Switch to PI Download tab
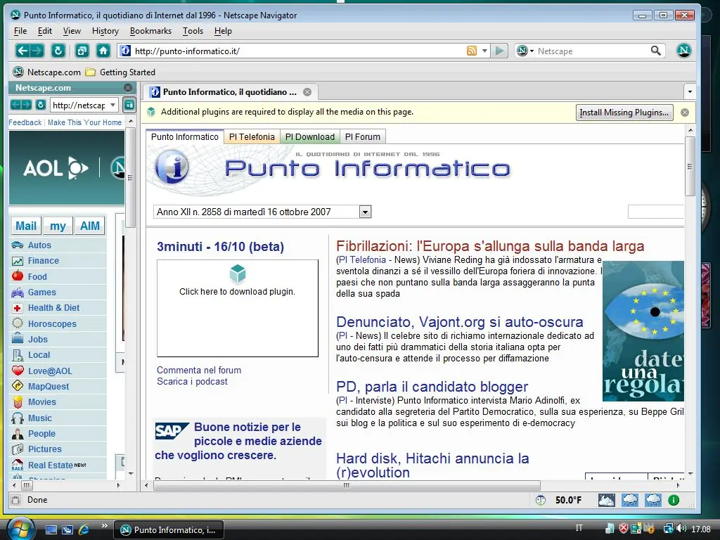The image size is (720, 540). coord(310,137)
